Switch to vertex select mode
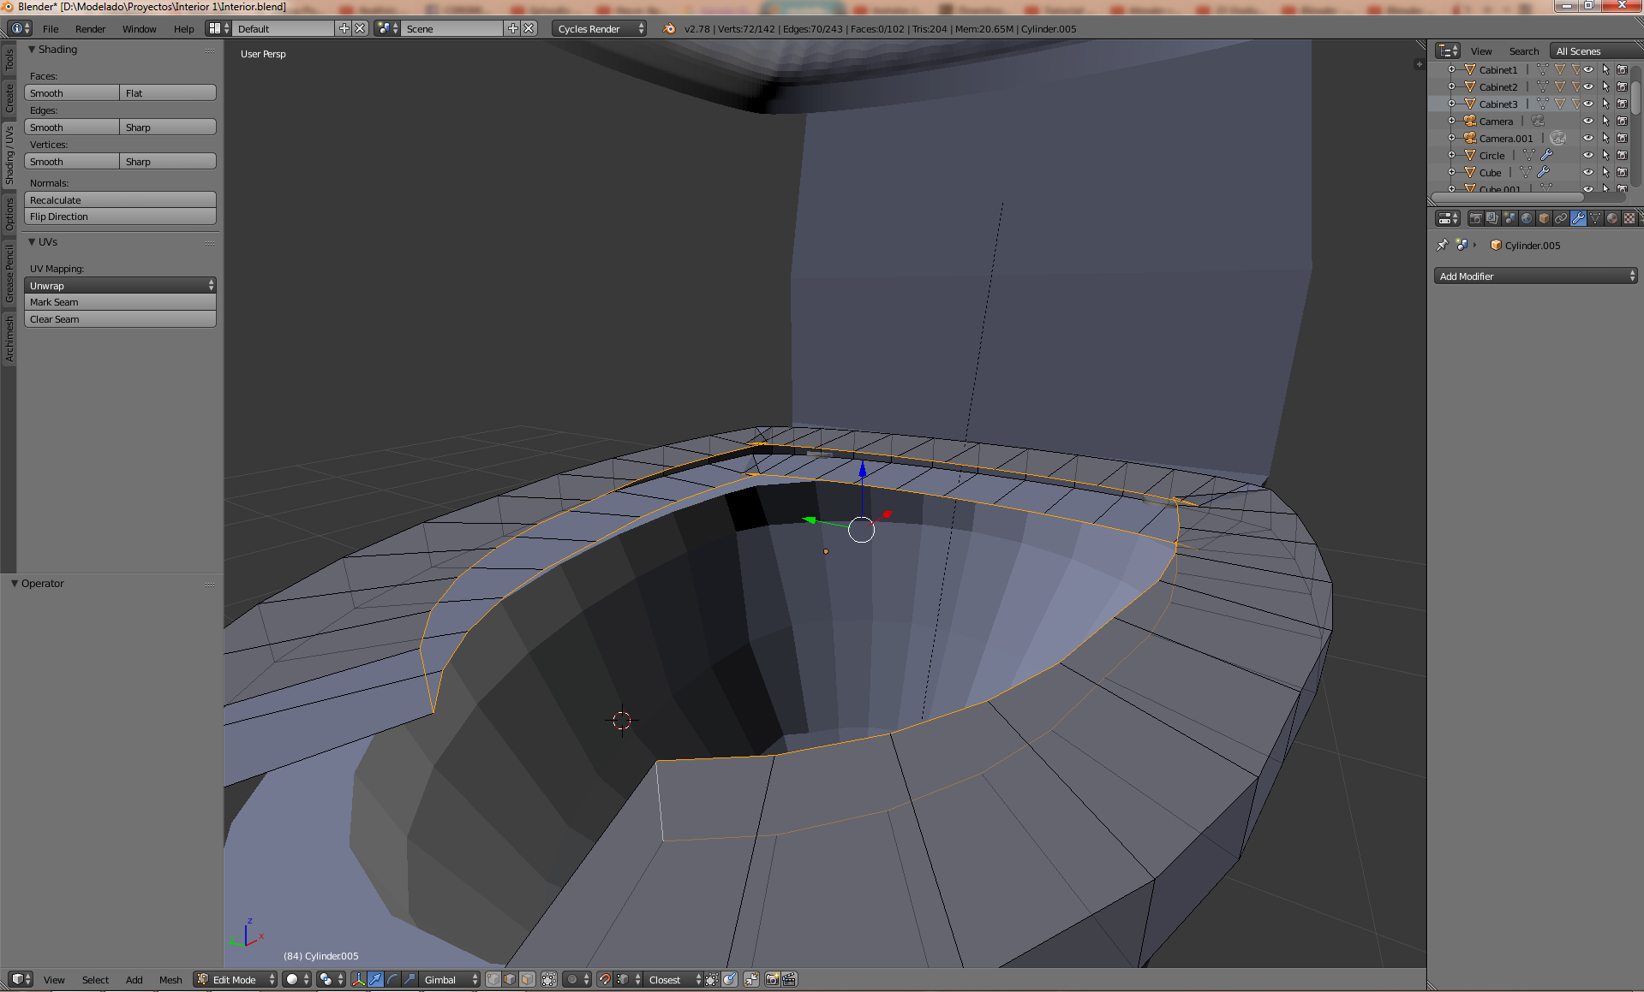Screen dimensions: 1644x992 493,979
